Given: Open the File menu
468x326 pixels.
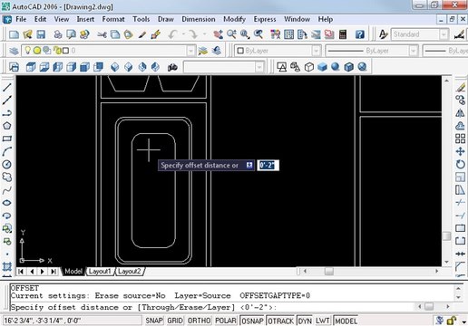Looking at the screenshot, I should (21, 19).
